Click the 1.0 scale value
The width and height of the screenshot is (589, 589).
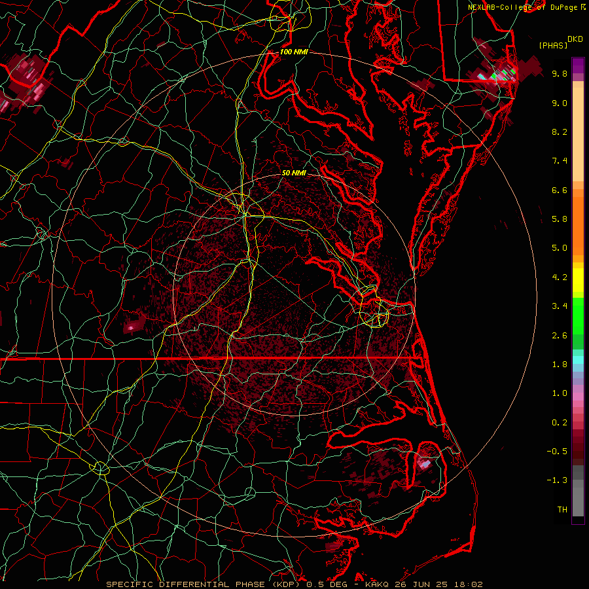click(560, 393)
